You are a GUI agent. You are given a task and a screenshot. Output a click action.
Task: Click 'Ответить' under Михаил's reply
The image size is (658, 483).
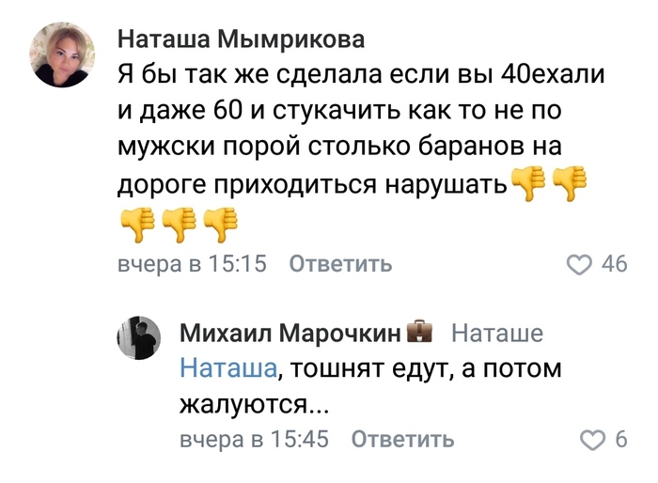pos(402,439)
